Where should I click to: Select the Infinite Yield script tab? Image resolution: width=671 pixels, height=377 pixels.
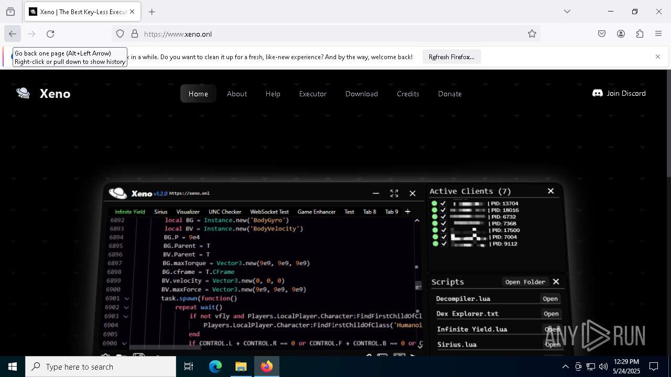(129, 212)
